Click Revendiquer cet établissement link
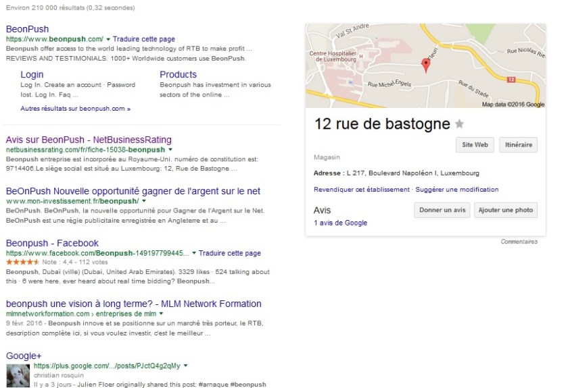This screenshot has height=388, width=568. [362, 190]
